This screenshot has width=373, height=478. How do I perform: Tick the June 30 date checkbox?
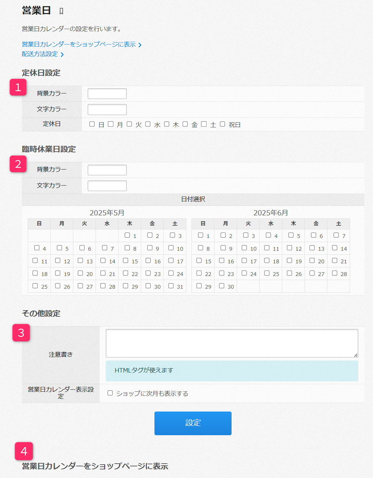click(222, 286)
